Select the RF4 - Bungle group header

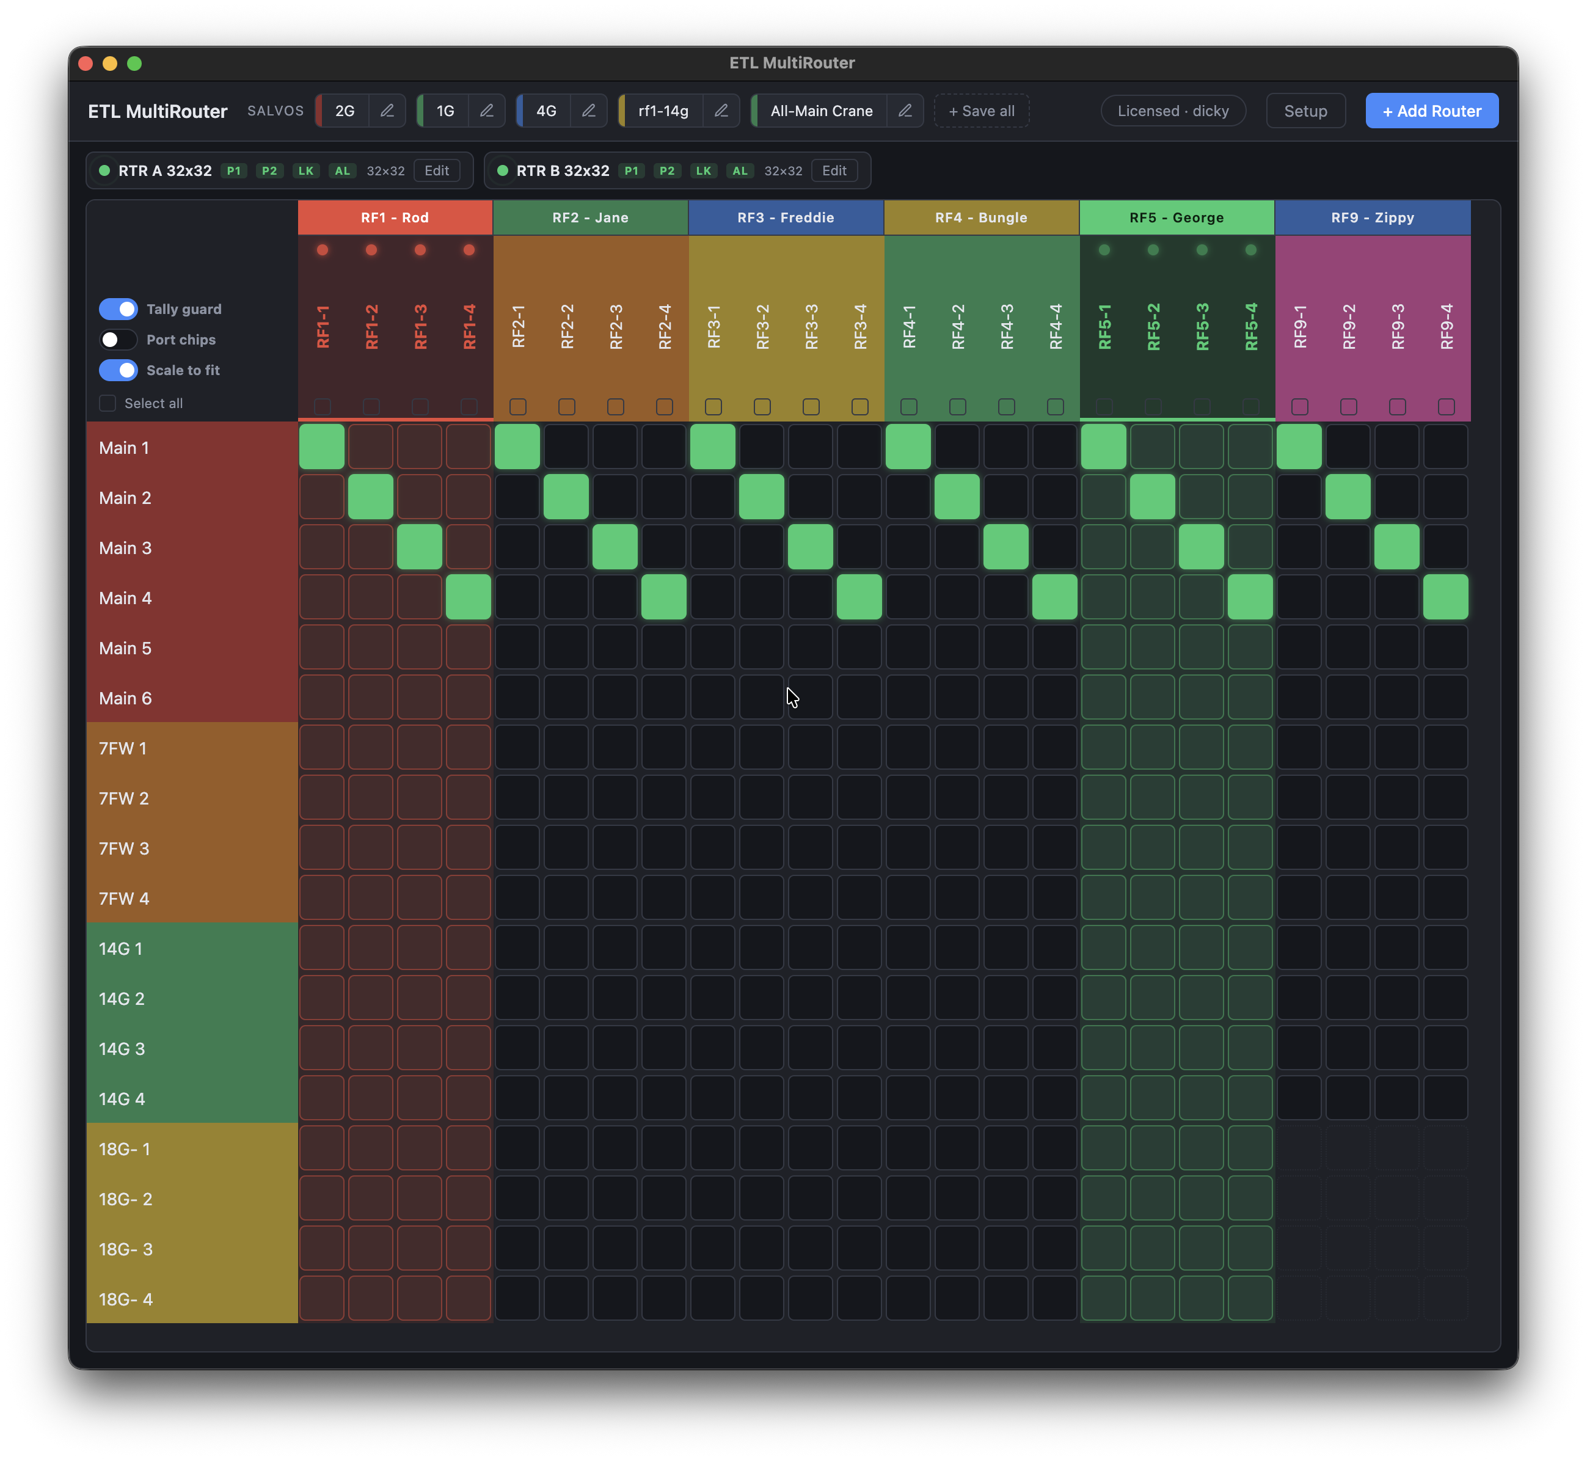click(x=982, y=218)
